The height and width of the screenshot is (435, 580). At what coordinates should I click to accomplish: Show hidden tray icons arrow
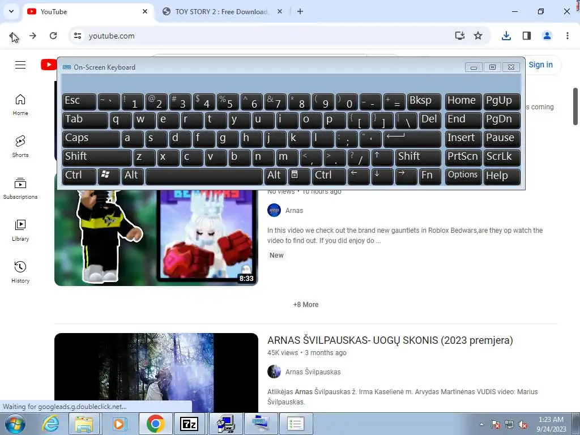click(481, 424)
